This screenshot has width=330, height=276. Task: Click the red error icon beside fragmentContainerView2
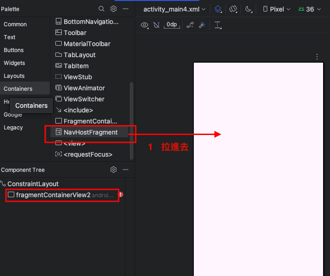click(x=121, y=195)
